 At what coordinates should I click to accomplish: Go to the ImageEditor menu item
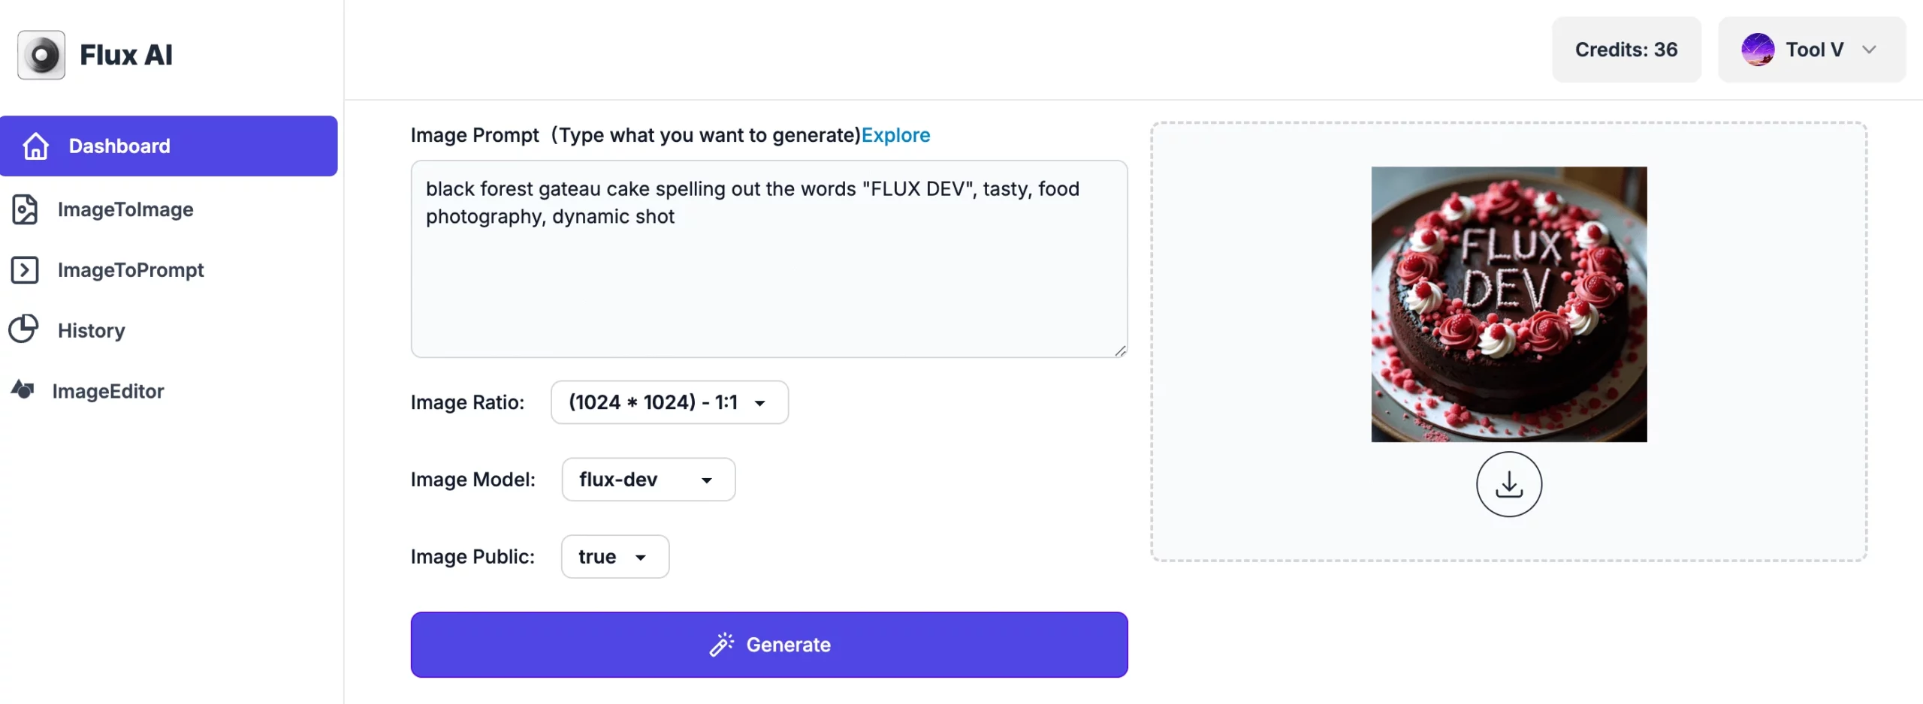click(108, 391)
